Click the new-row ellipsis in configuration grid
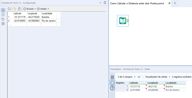This screenshot has width=192, height=98. point(10,24)
